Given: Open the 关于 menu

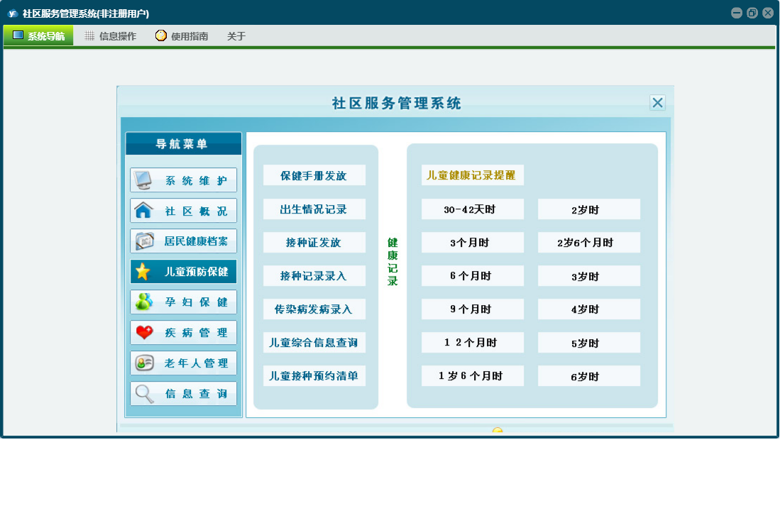Looking at the screenshot, I should (x=236, y=36).
